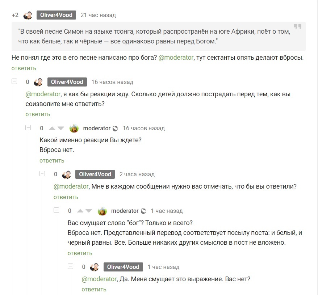
Task: Collapse Oliver4Vood's 2 hours ago reply branch
Action: click(42, 174)
